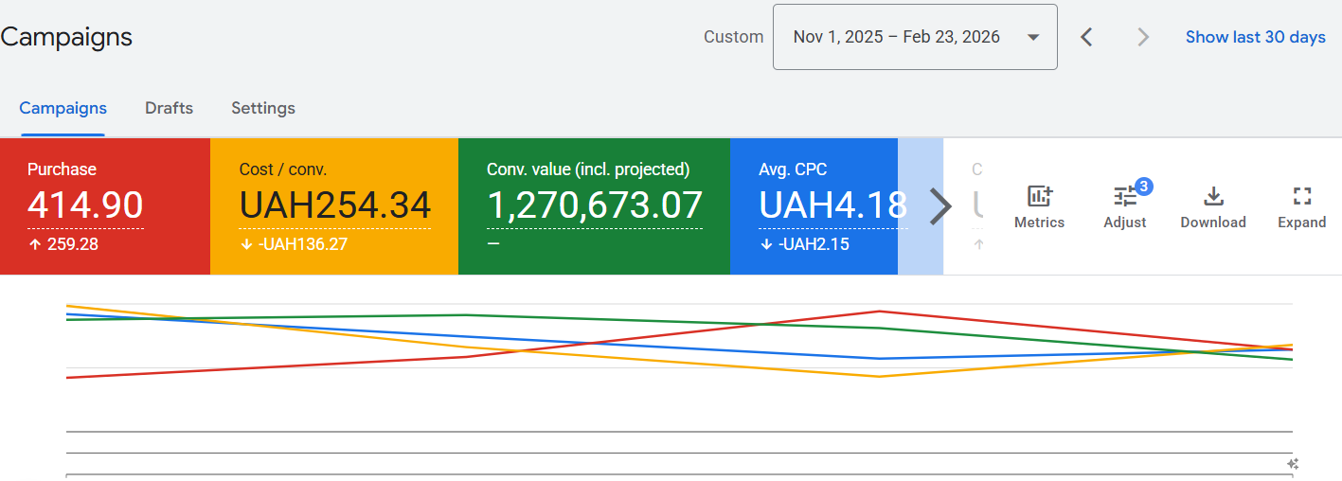
Task: Open the Cost / conv. metric scorecard
Action: coord(333,206)
